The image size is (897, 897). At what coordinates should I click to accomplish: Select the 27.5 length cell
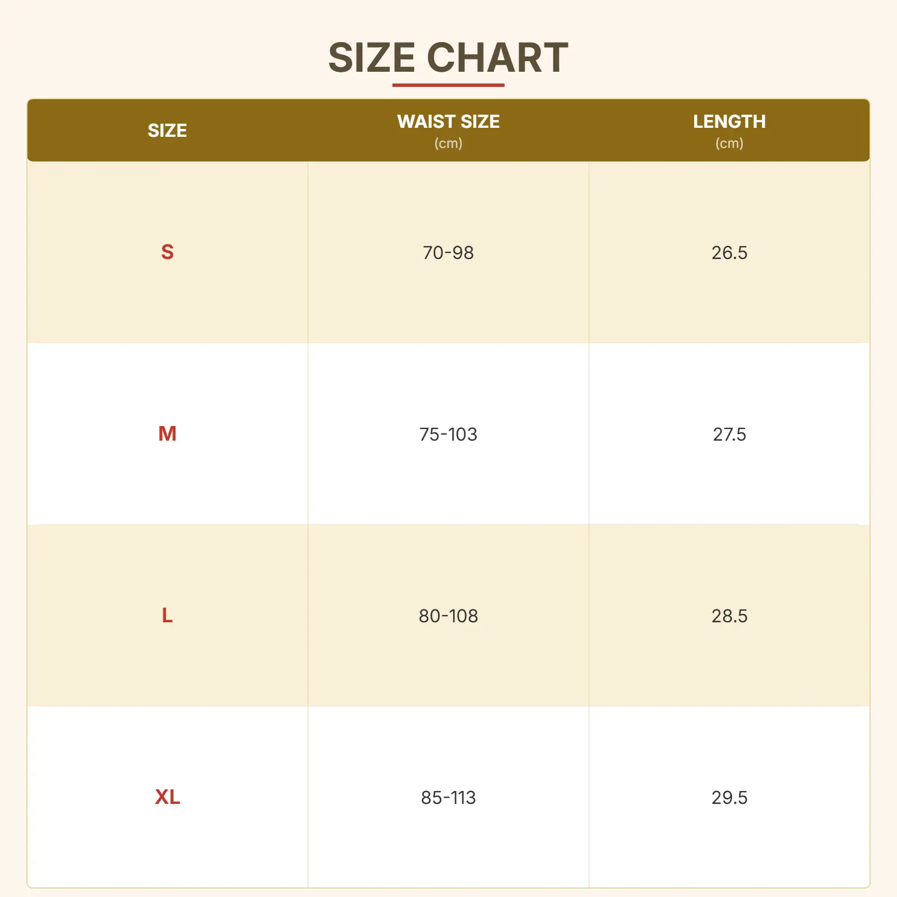click(729, 434)
